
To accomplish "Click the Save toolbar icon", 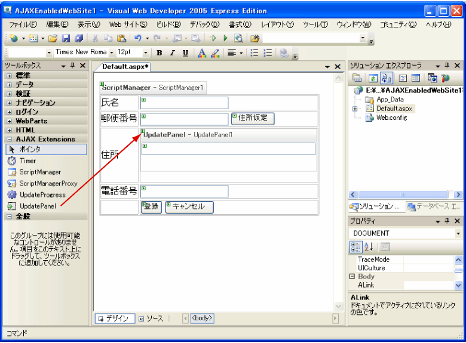I will tap(66, 38).
